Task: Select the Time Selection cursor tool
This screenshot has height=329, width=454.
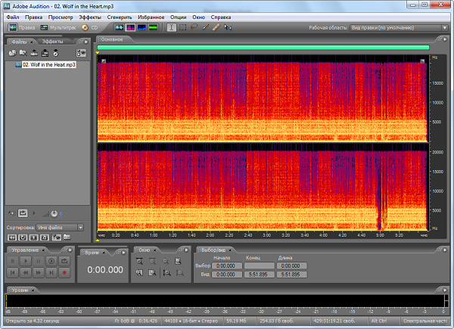Action: click(172, 27)
